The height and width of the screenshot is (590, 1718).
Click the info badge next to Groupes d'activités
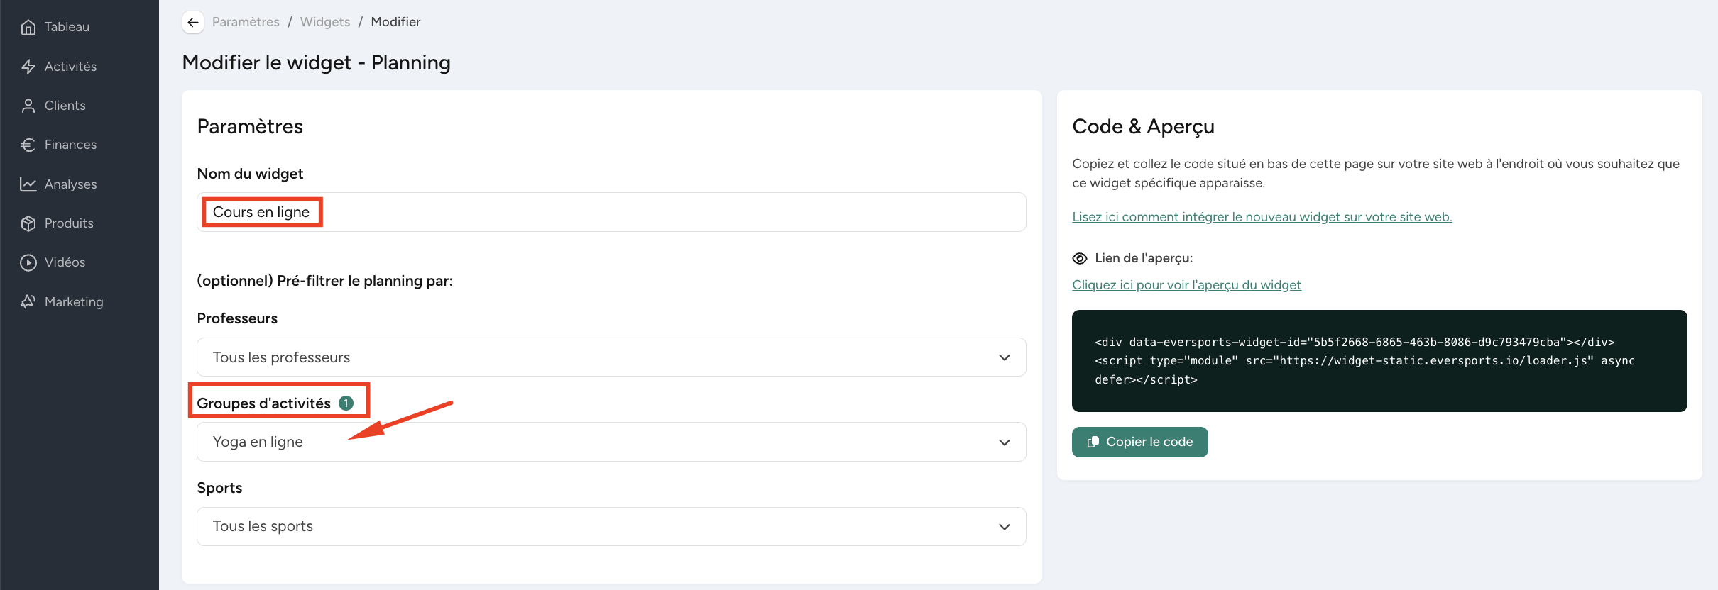[346, 403]
